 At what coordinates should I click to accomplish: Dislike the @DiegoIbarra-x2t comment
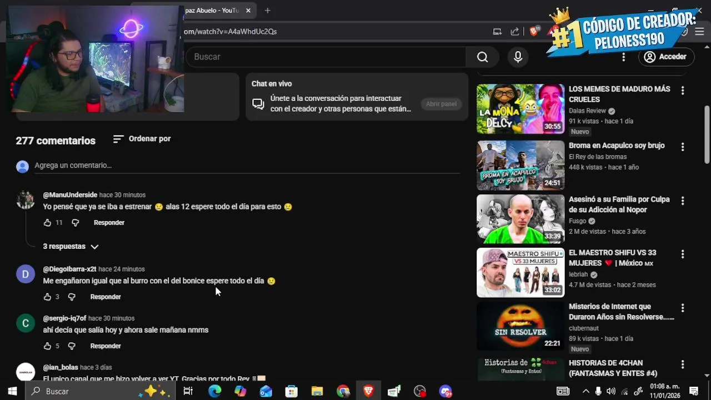(x=72, y=297)
